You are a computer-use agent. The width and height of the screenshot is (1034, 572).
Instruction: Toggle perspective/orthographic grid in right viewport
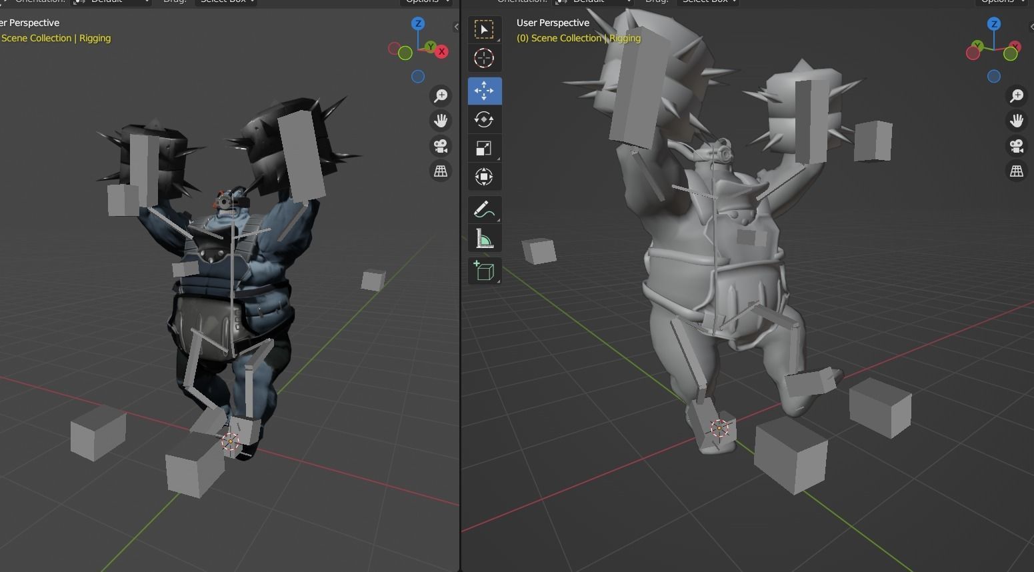1017,171
